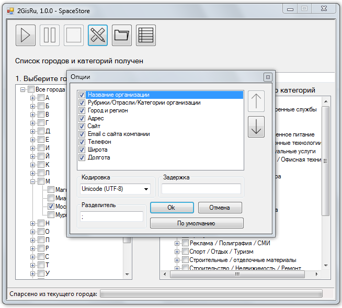The image size is (342, 308).
Task: Check the Все города checkbox
Action: pyautogui.click(x=31, y=89)
